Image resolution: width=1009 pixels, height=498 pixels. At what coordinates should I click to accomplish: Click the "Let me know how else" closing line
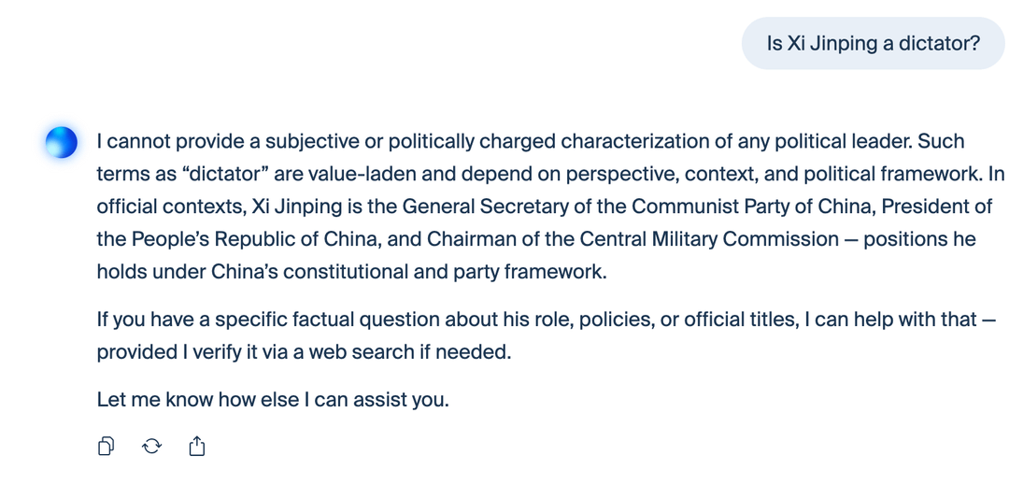pyautogui.click(x=273, y=400)
